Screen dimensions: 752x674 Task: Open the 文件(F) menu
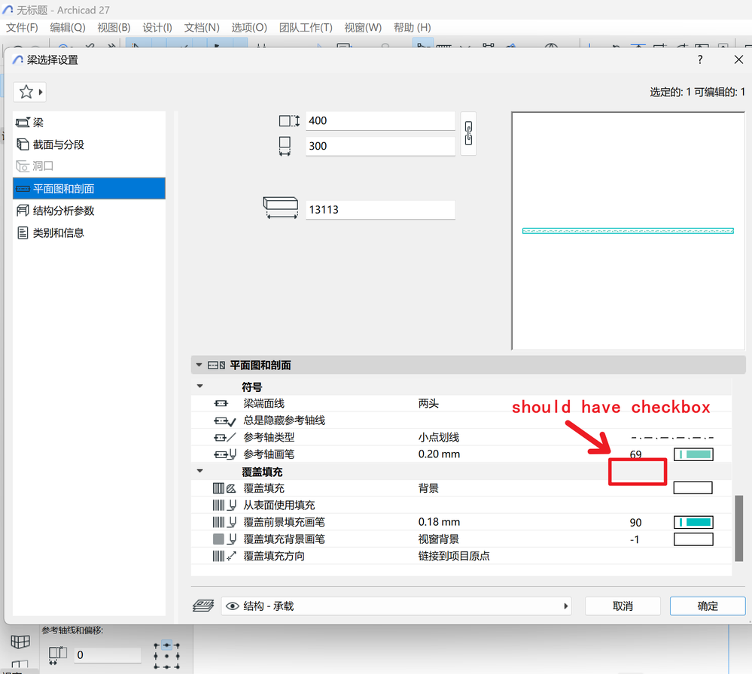click(22, 27)
